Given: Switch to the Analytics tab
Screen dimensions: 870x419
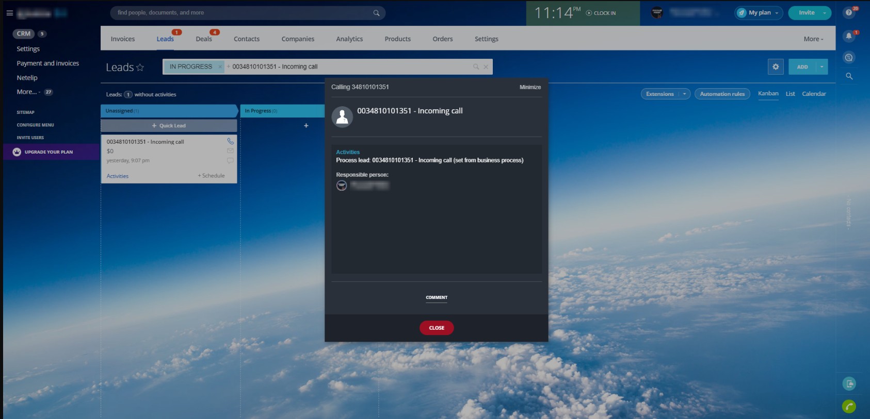Looking at the screenshot, I should (349, 39).
